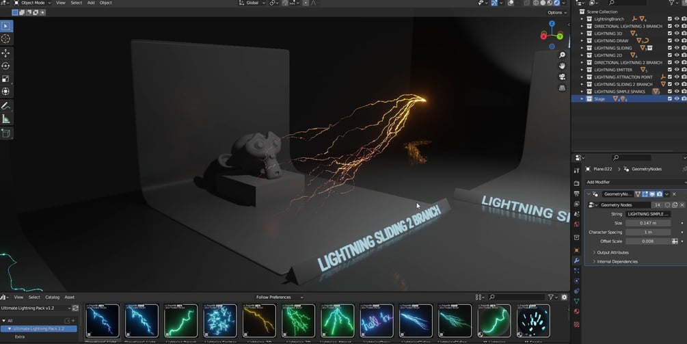Choose the Scale tool

click(x=6, y=79)
